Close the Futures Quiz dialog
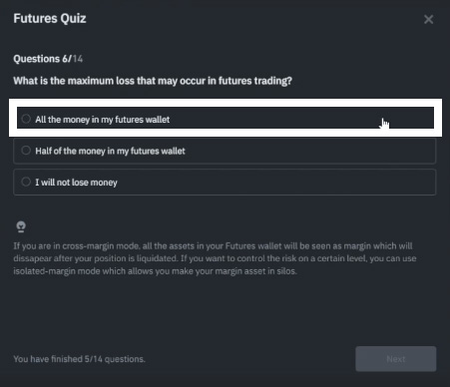The image size is (450, 387). (429, 19)
